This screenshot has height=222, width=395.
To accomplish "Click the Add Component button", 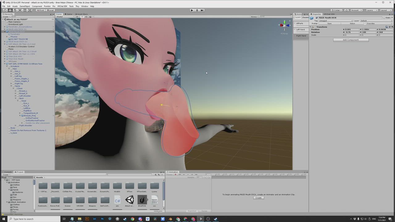I will pyautogui.click(x=351, y=40).
